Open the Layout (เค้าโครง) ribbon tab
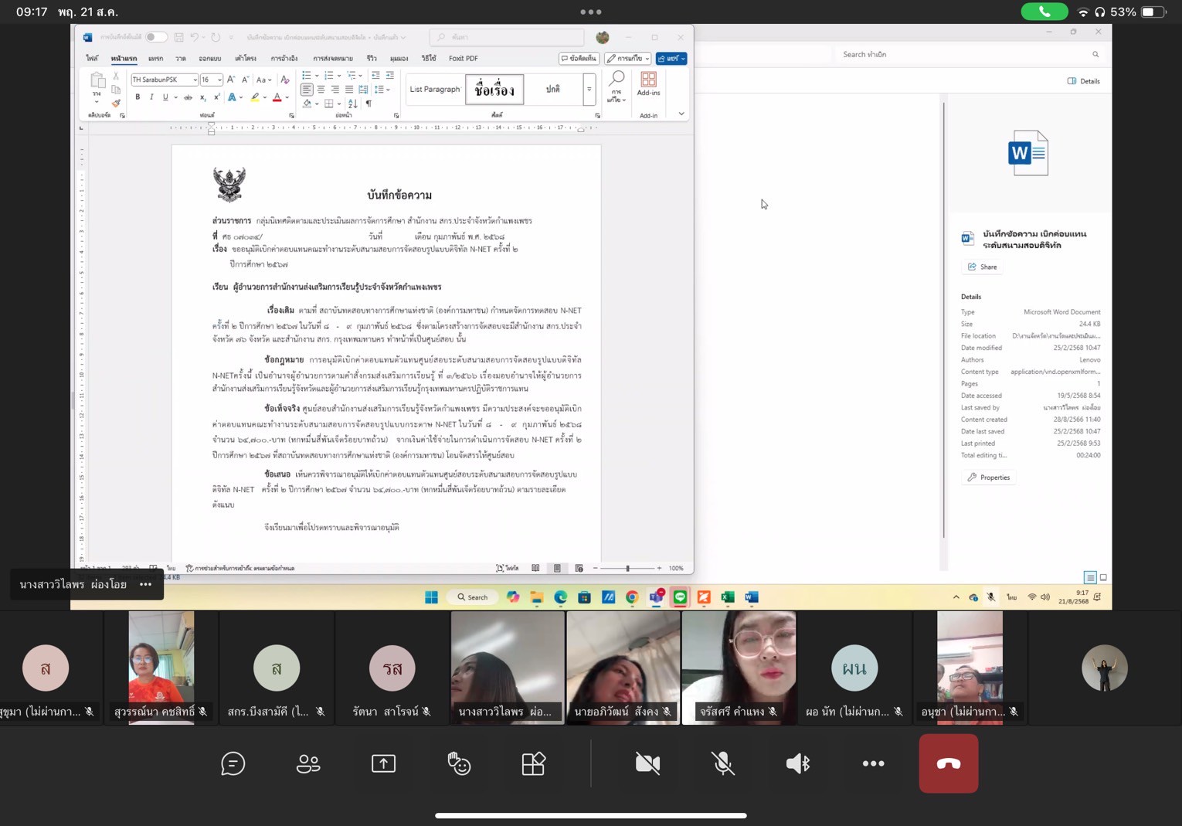Image resolution: width=1182 pixels, height=826 pixels. pos(246,59)
